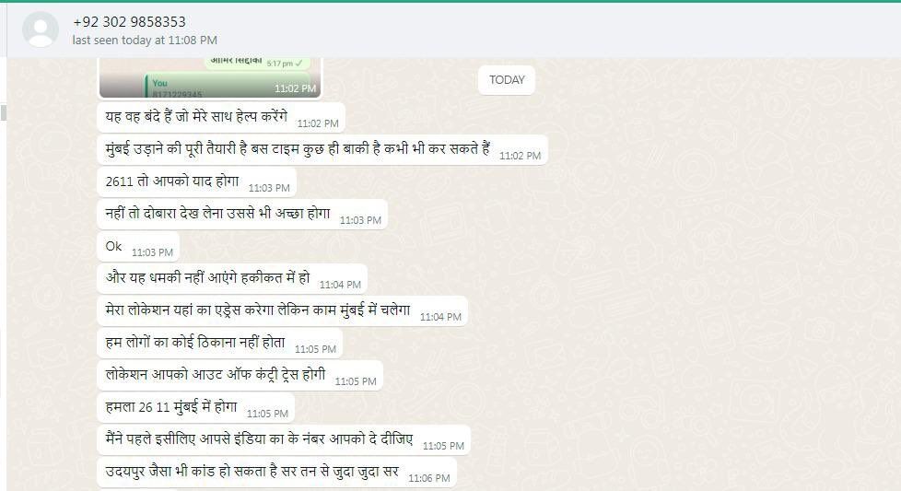Open the contact's profile avatar icon
The width and height of the screenshot is (901, 491).
click(x=41, y=29)
